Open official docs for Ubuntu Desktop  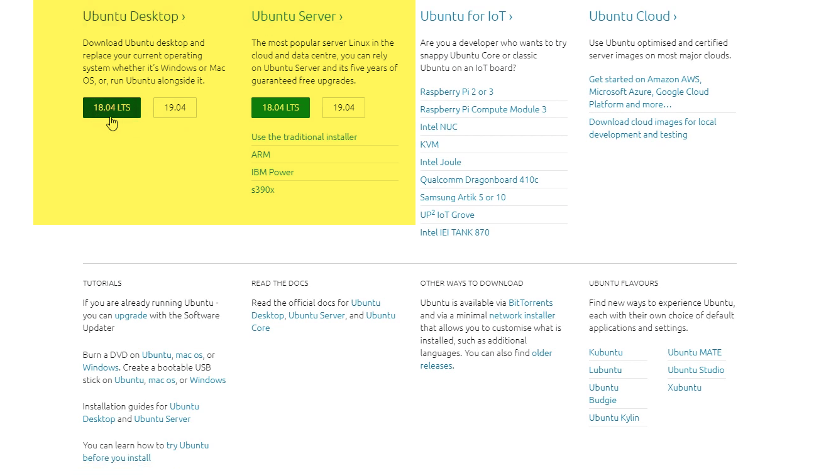[316, 309]
